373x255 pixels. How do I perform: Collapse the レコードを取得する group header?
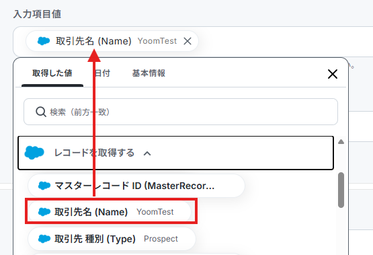click(x=176, y=153)
